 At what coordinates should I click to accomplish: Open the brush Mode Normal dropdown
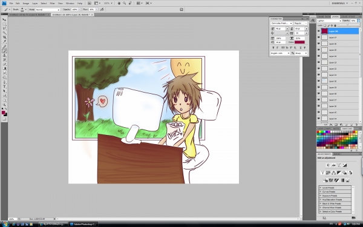[48, 10]
